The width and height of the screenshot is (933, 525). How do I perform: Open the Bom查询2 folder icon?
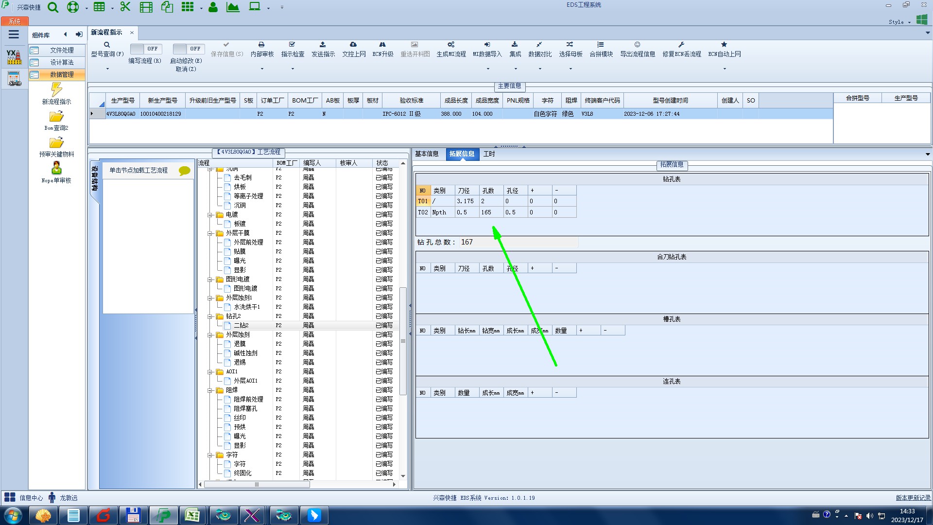(x=56, y=117)
